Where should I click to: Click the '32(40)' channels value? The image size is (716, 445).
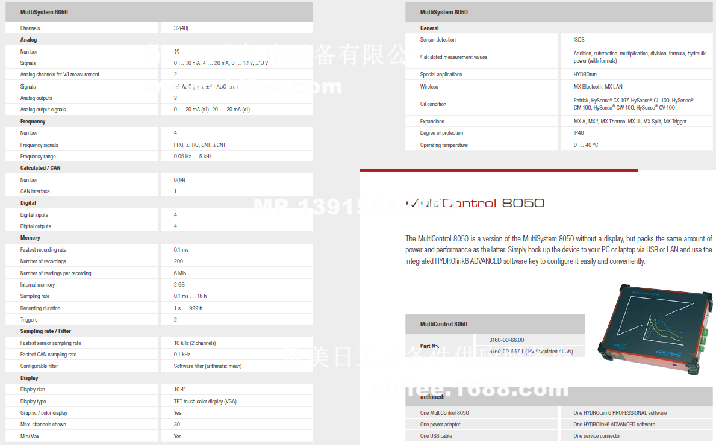181,28
